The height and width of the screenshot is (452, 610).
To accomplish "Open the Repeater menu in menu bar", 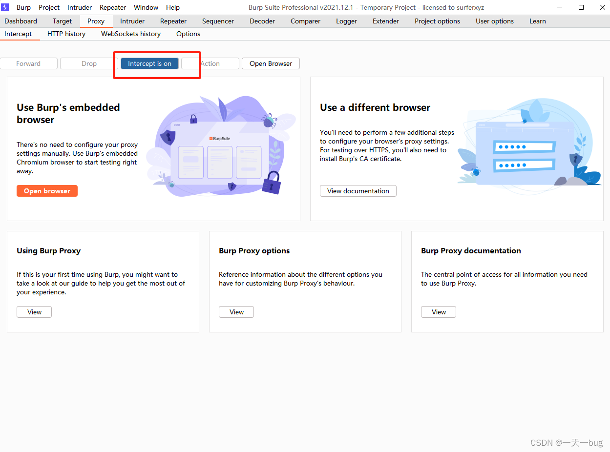I will click(x=113, y=7).
